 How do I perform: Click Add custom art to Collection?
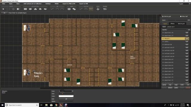tap(33, 4)
